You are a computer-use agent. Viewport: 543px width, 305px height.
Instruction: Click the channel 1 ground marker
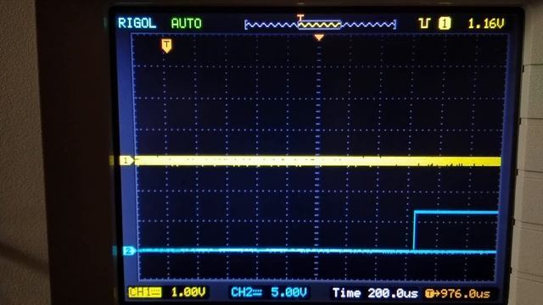tap(126, 160)
